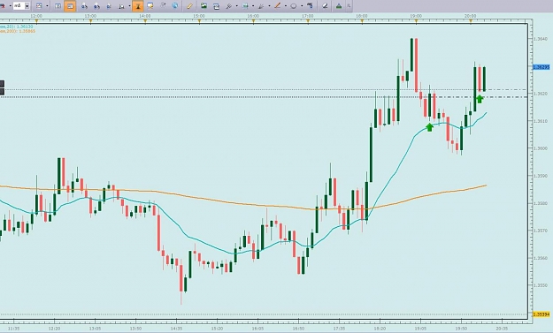The height and width of the screenshot is (333, 553).
Task: Click the grey arrow icon left of the globe
Action: click(163, 5)
